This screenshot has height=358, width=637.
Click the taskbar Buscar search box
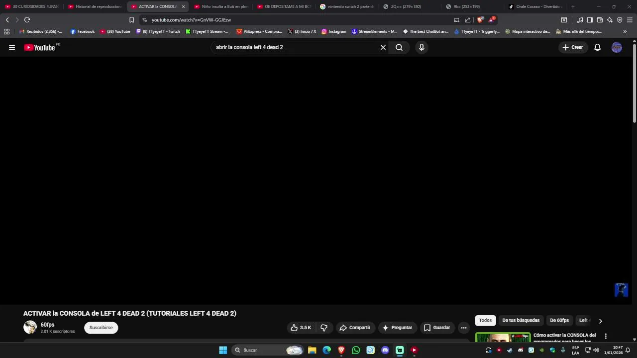pos(267,350)
